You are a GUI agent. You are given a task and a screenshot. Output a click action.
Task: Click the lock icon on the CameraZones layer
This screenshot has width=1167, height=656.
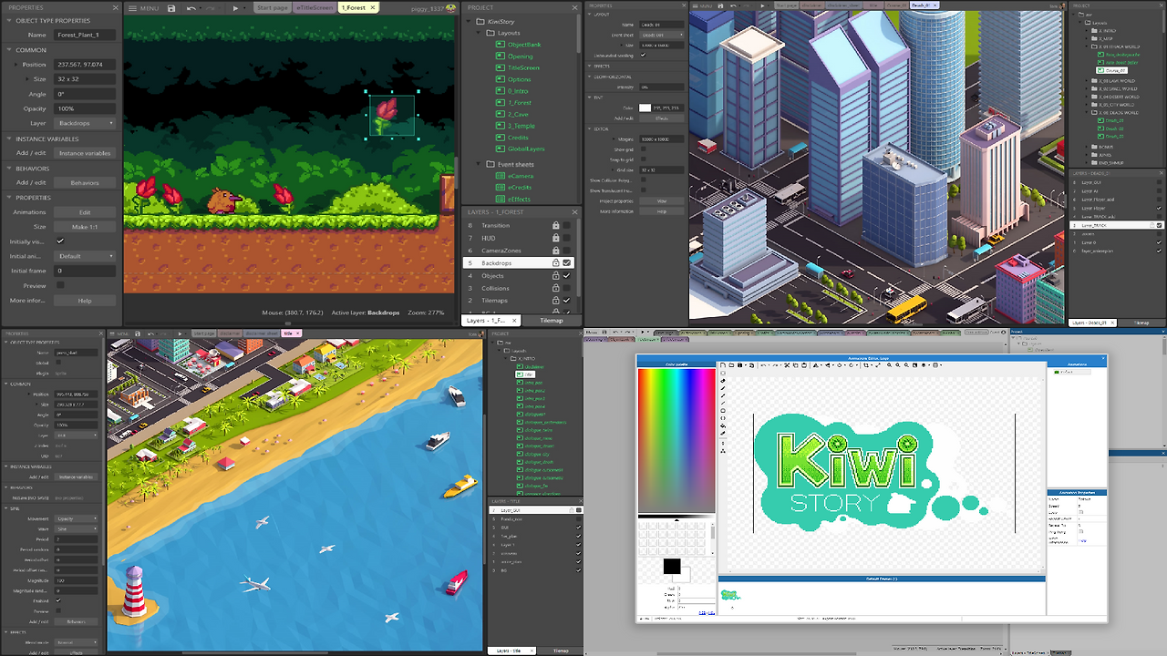(x=555, y=251)
